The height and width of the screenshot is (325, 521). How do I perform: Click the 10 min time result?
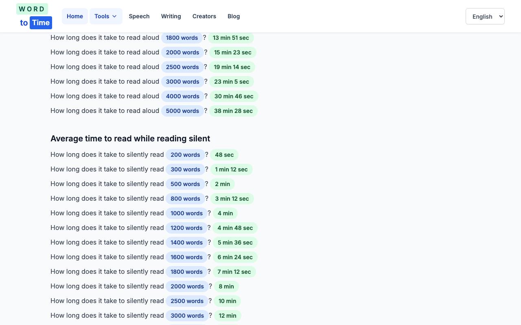(x=227, y=301)
